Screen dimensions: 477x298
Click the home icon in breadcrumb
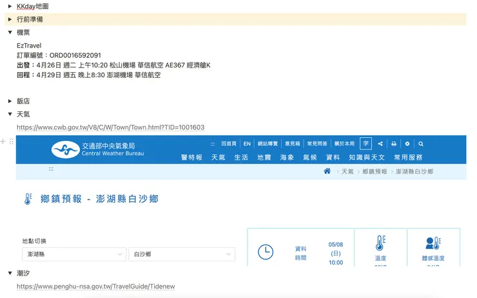point(327,171)
